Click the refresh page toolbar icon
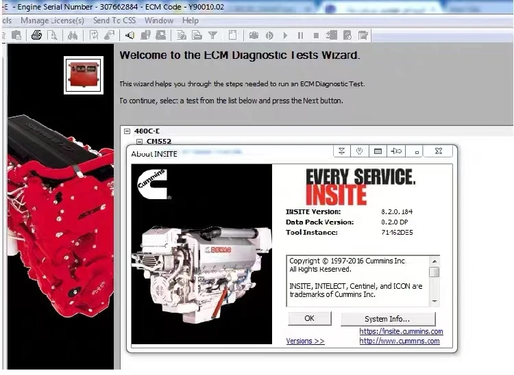514x375 pixels. 94,35
